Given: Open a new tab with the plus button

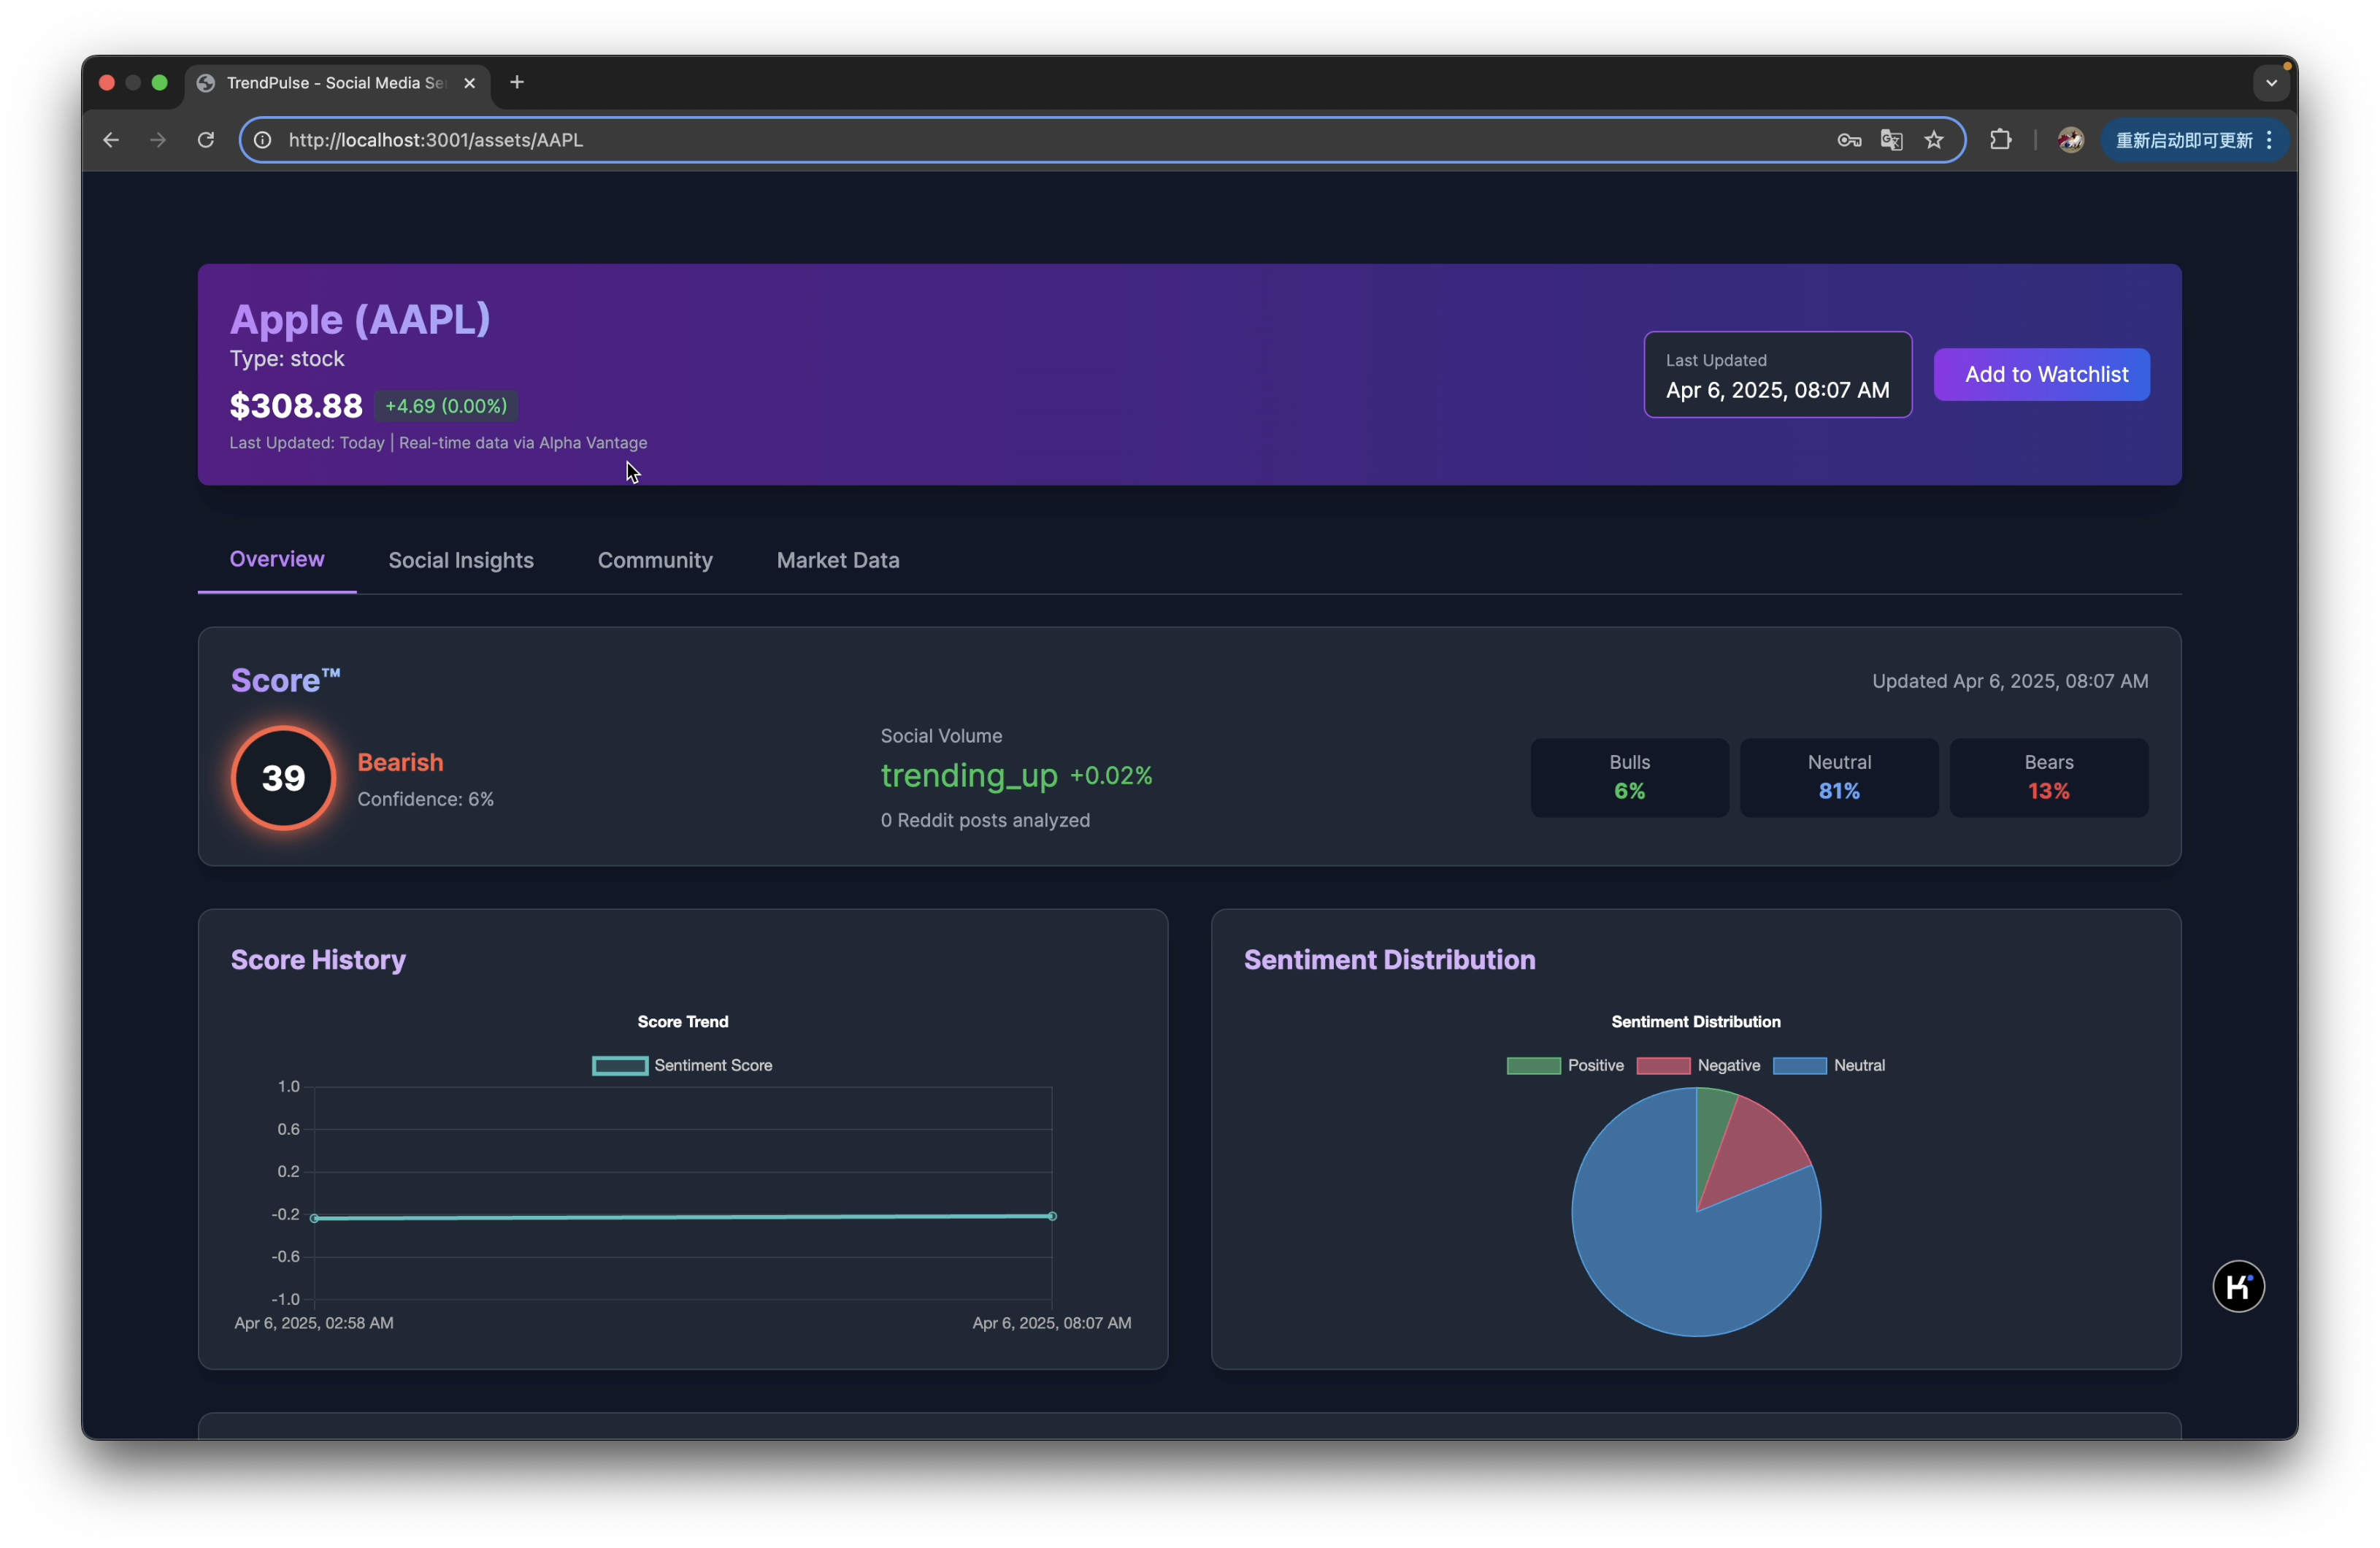Looking at the screenshot, I should [517, 82].
